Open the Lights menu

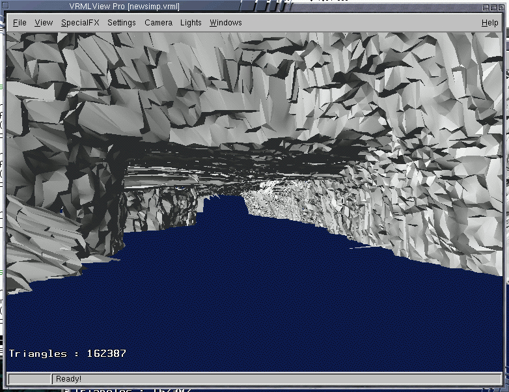[x=191, y=23]
